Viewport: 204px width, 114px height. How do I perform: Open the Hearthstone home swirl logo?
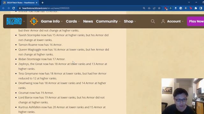coord(34,21)
